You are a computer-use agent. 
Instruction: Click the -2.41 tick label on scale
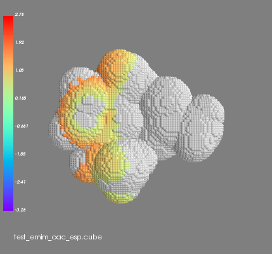pos(20,182)
